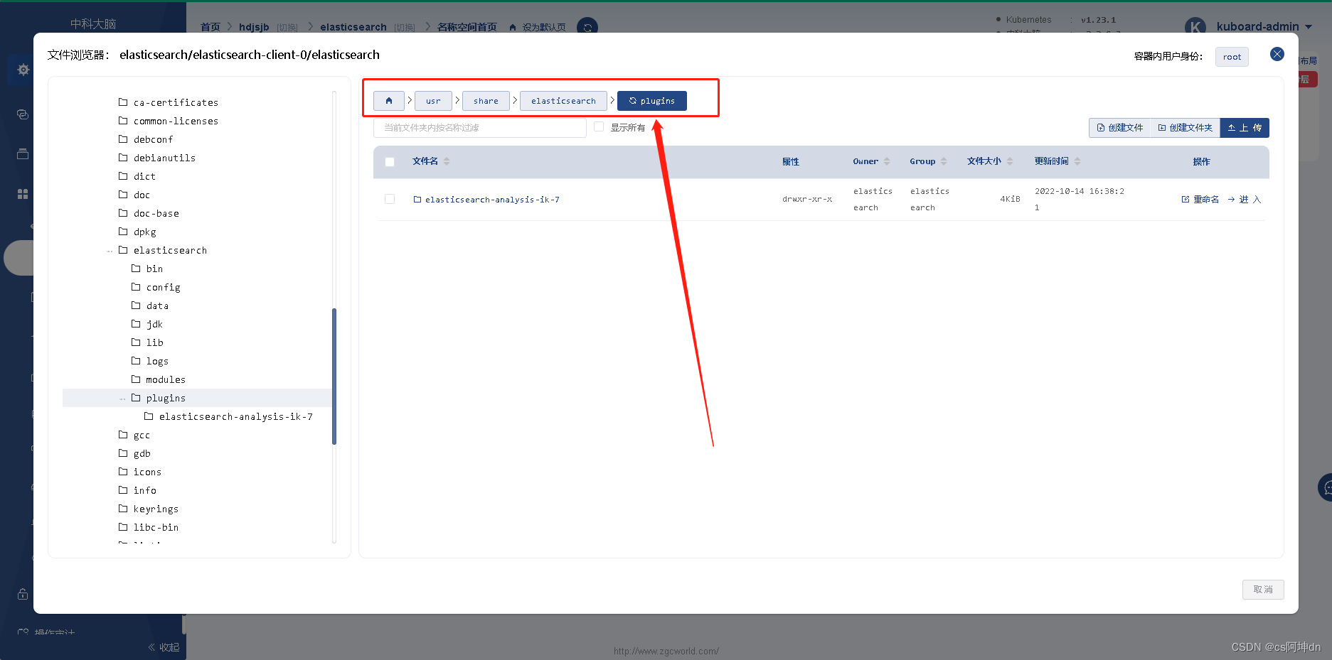Sort by 文件大小 column arrows
Viewport: 1332px width, 660px height.
[x=1010, y=161]
